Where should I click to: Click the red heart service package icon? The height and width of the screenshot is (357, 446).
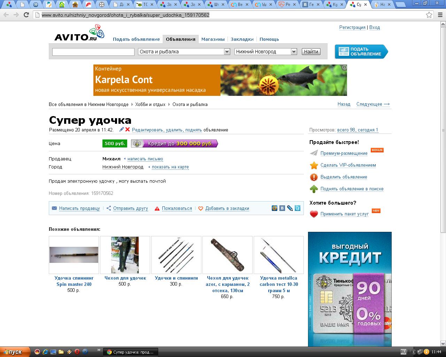314,214
